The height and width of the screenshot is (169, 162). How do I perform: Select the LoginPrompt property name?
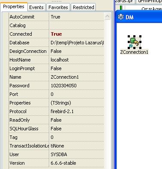pos(22,68)
